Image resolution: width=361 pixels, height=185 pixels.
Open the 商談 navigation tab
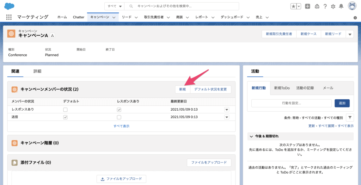click(179, 17)
